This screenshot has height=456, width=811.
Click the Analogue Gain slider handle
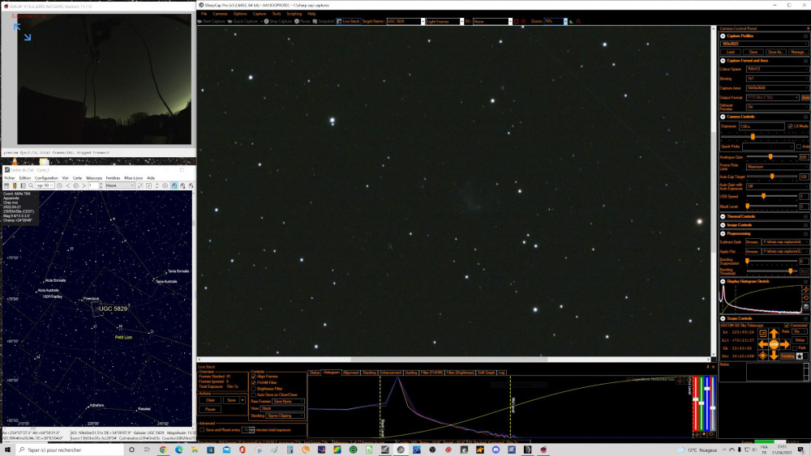pos(770,157)
